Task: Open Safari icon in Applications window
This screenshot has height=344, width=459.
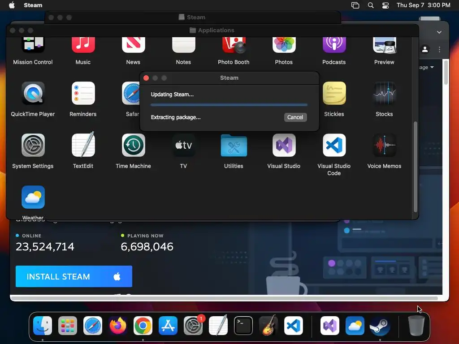Action: (x=131, y=93)
